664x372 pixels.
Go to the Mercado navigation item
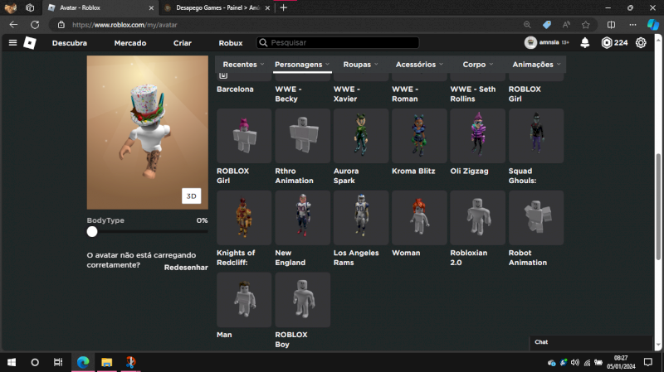(x=129, y=43)
